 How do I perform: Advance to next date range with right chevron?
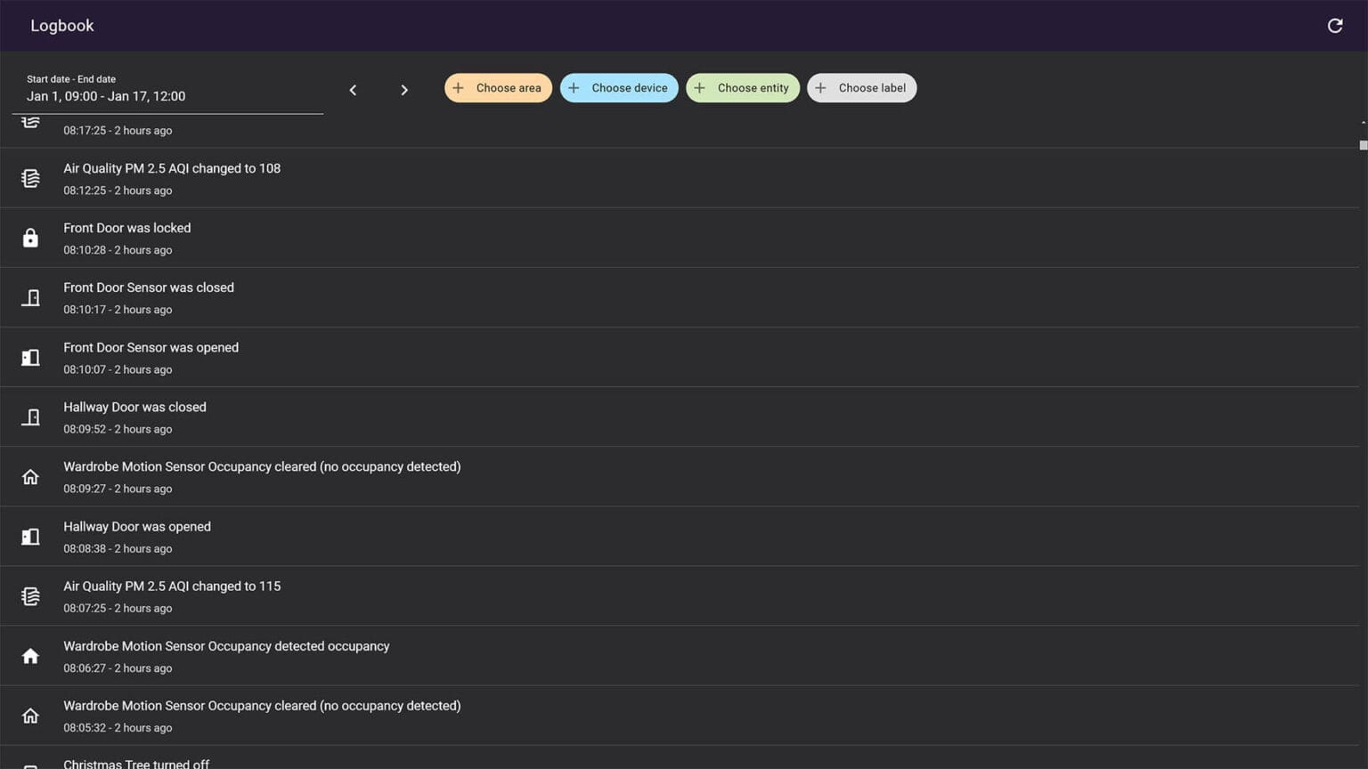403,90
